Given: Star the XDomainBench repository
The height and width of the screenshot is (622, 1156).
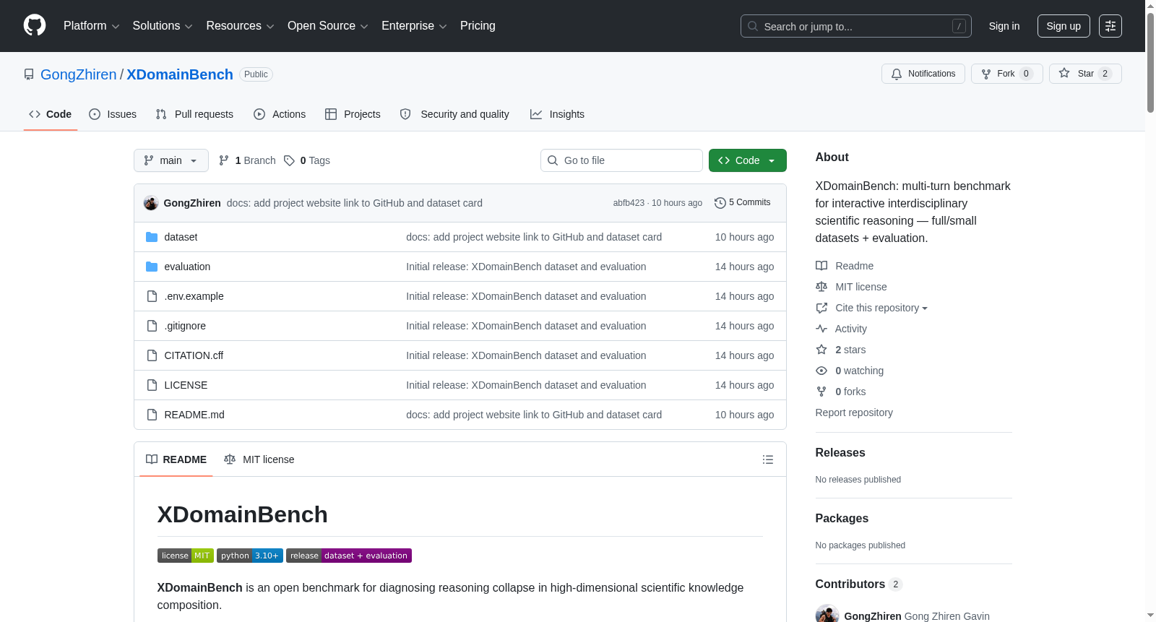Looking at the screenshot, I should (x=1085, y=74).
